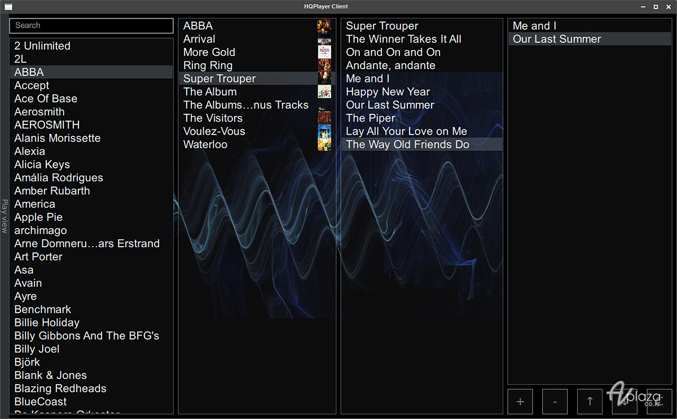This screenshot has width=677, height=419.
Task: Move playlist item up with arrow button
Action: [590, 402]
